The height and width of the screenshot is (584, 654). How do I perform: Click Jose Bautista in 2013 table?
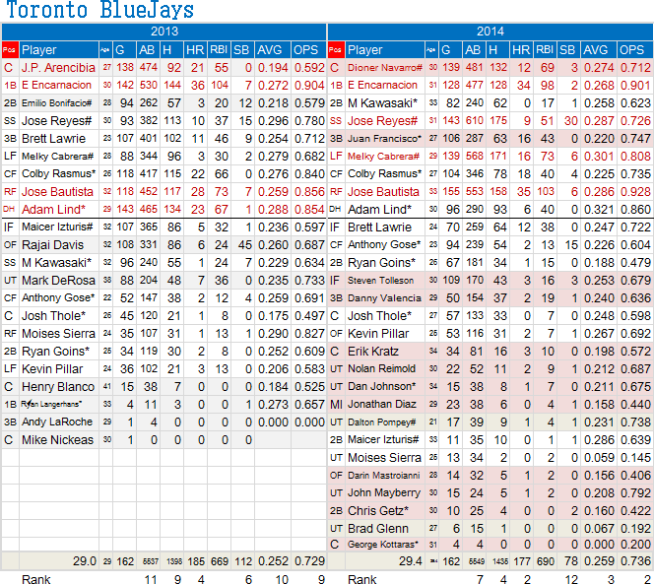click(x=57, y=192)
